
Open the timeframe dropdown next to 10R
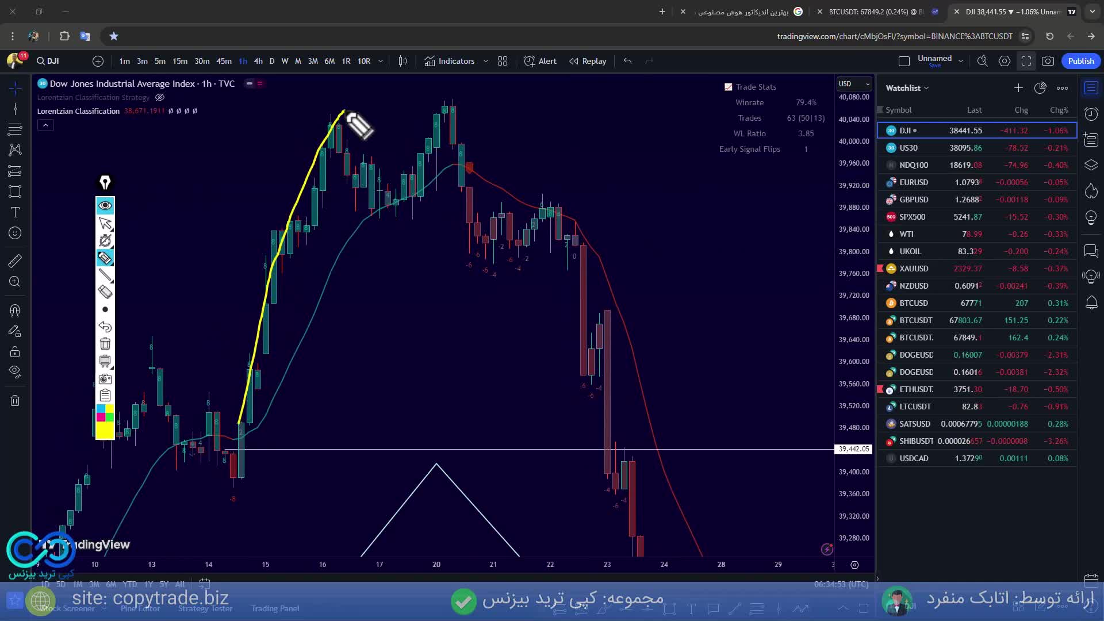coord(381,61)
